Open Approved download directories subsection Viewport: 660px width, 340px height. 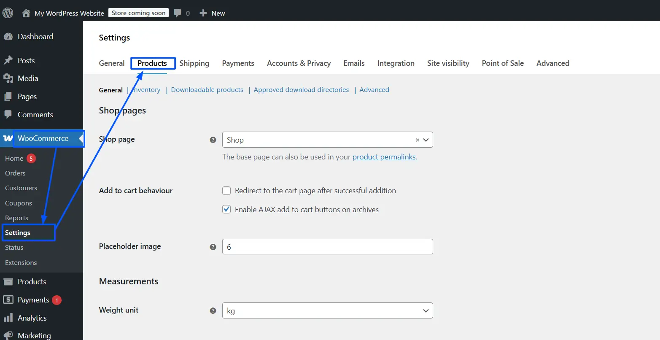302,90
